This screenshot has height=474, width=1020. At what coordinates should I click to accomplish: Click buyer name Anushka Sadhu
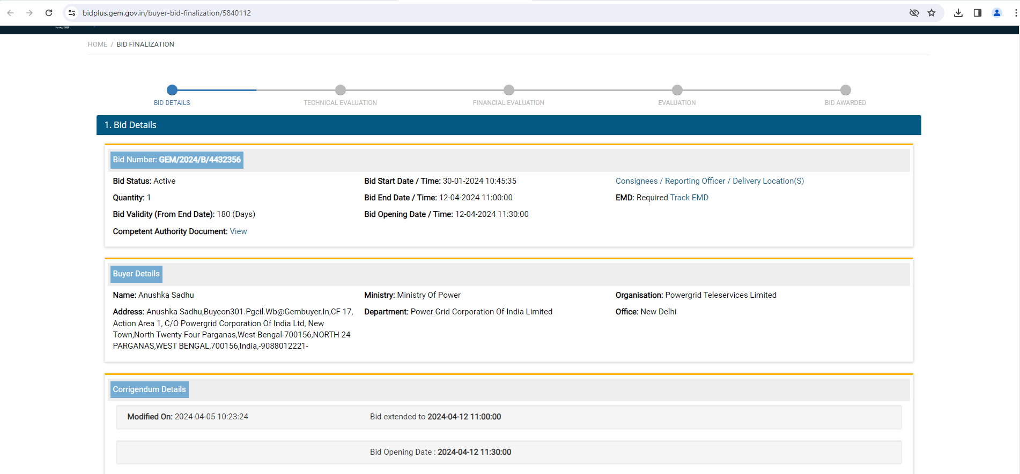[166, 295]
